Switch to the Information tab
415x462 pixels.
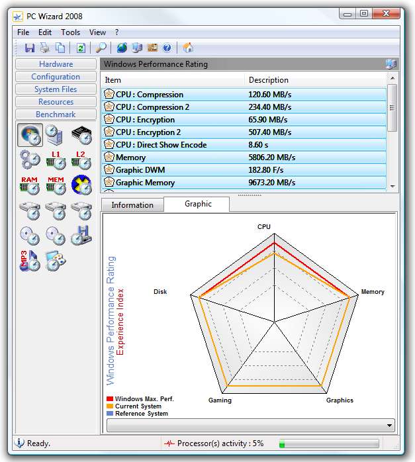click(132, 205)
